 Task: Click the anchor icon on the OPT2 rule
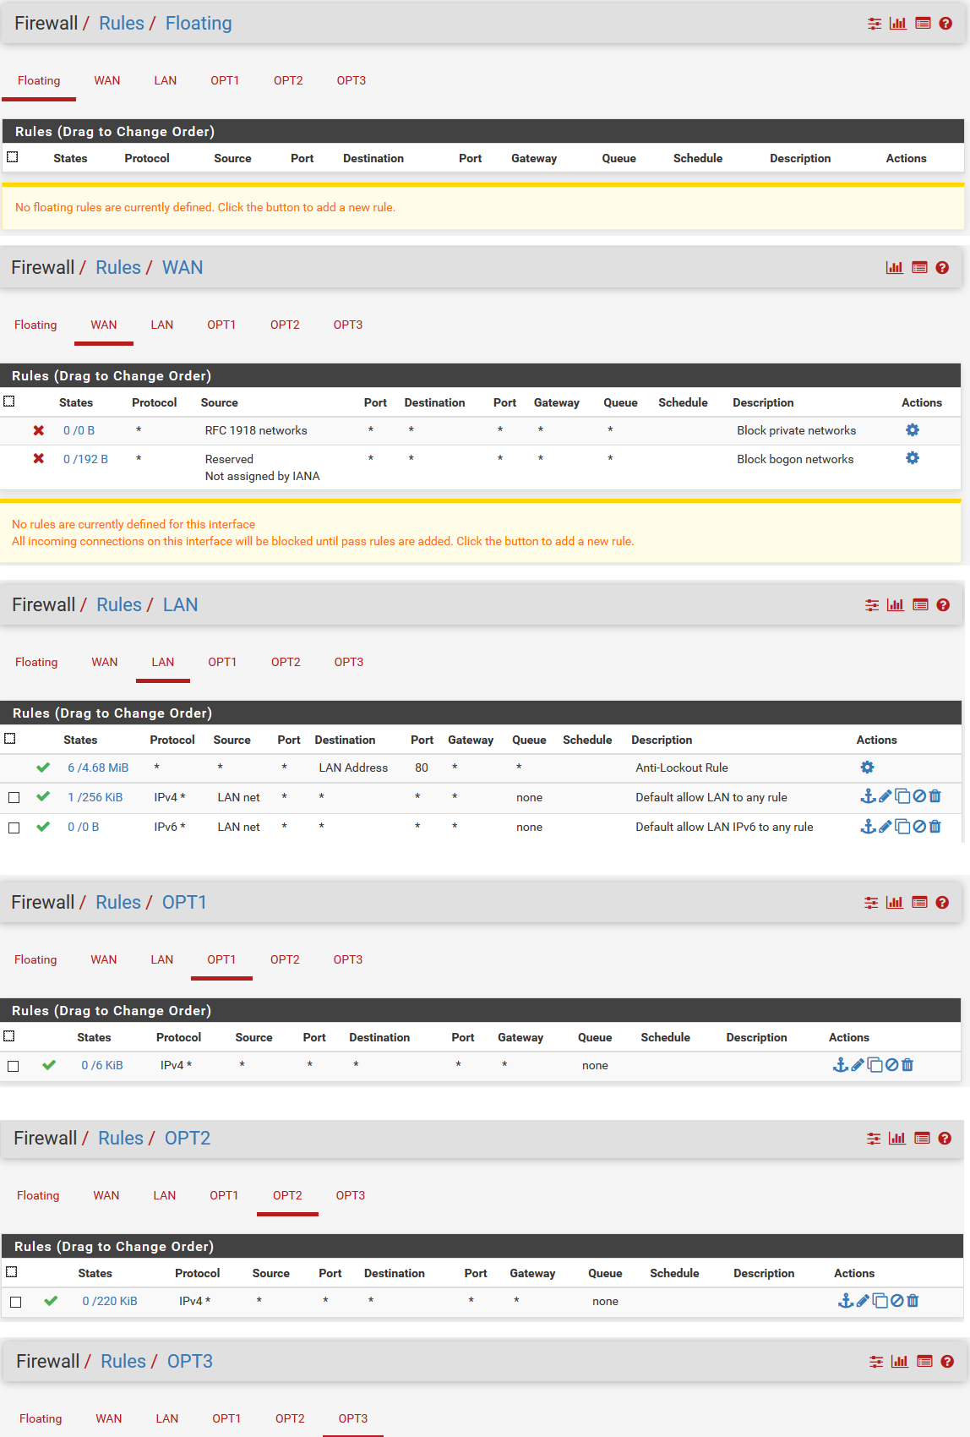845,1301
